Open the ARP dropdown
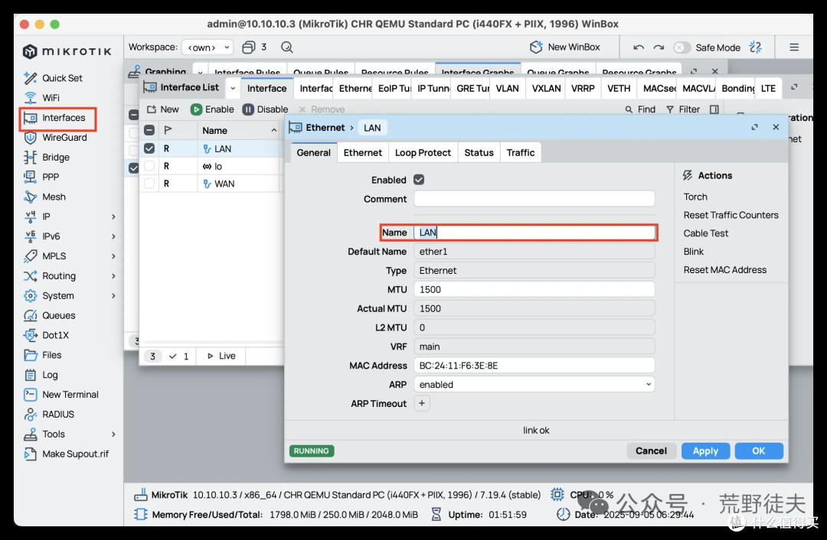The height and width of the screenshot is (540, 827). pos(534,385)
